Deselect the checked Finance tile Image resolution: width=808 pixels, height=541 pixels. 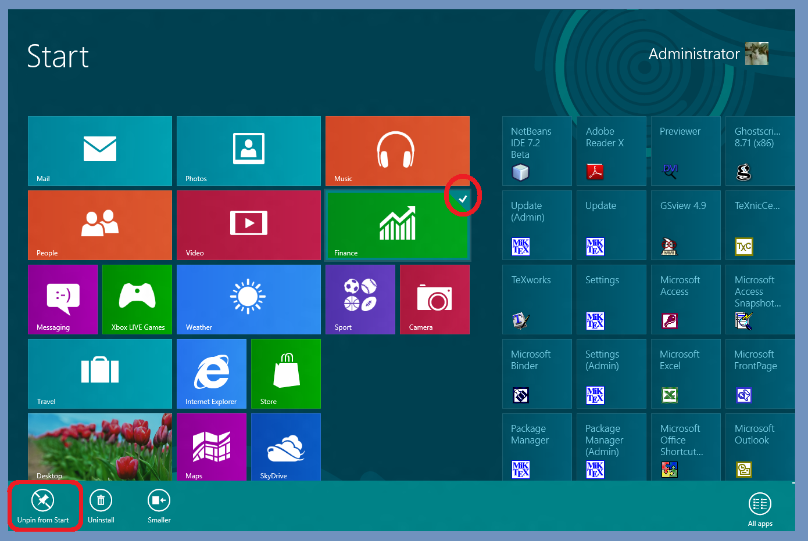pyautogui.click(x=397, y=225)
